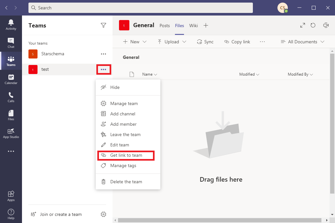This screenshot has width=335, height=223.
Task: Go back with the navigation arrow
Action: tap(6, 8)
